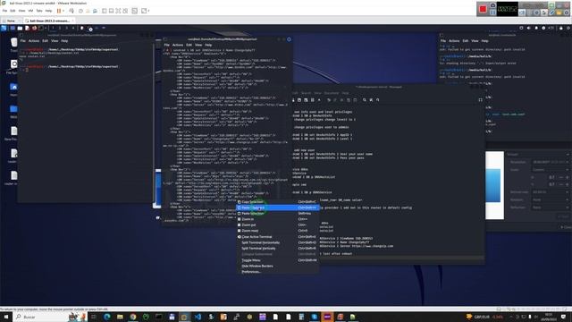Click the send Ctrl+Alt+Del toolbar icon
The image size is (572, 322).
click(71, 11)
